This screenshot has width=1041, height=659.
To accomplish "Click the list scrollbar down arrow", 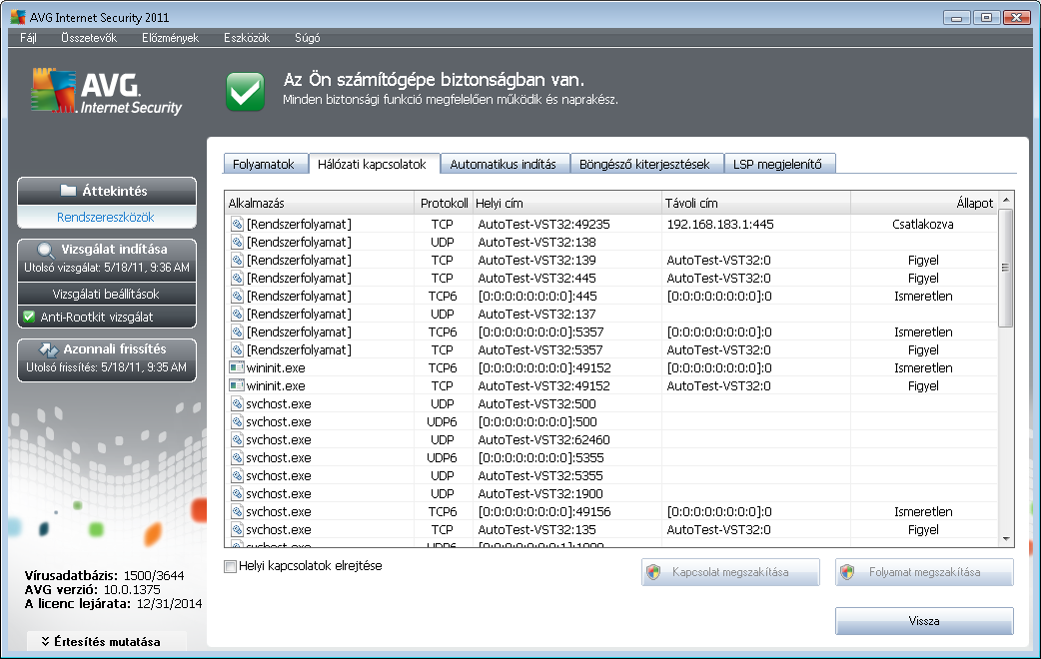I will (1006, 539).
